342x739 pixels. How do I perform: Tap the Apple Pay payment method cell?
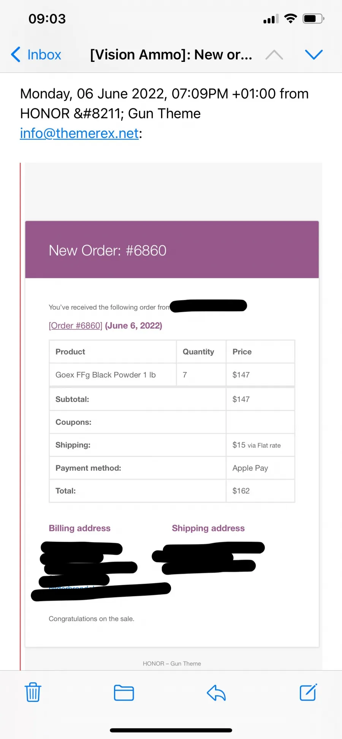pos(261,468)
